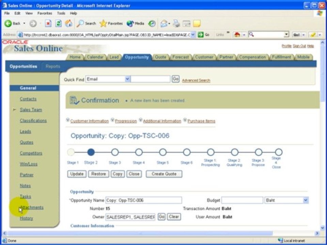Open Quick Find Email dropdown

pos(128,79)
